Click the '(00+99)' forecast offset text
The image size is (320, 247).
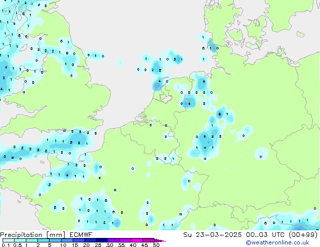coord(303,235)
